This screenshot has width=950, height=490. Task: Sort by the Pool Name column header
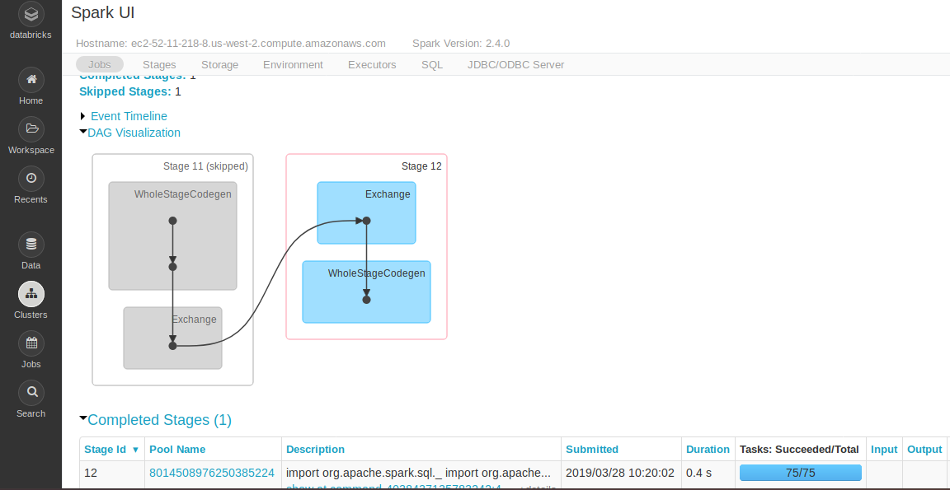click(177, 450)
